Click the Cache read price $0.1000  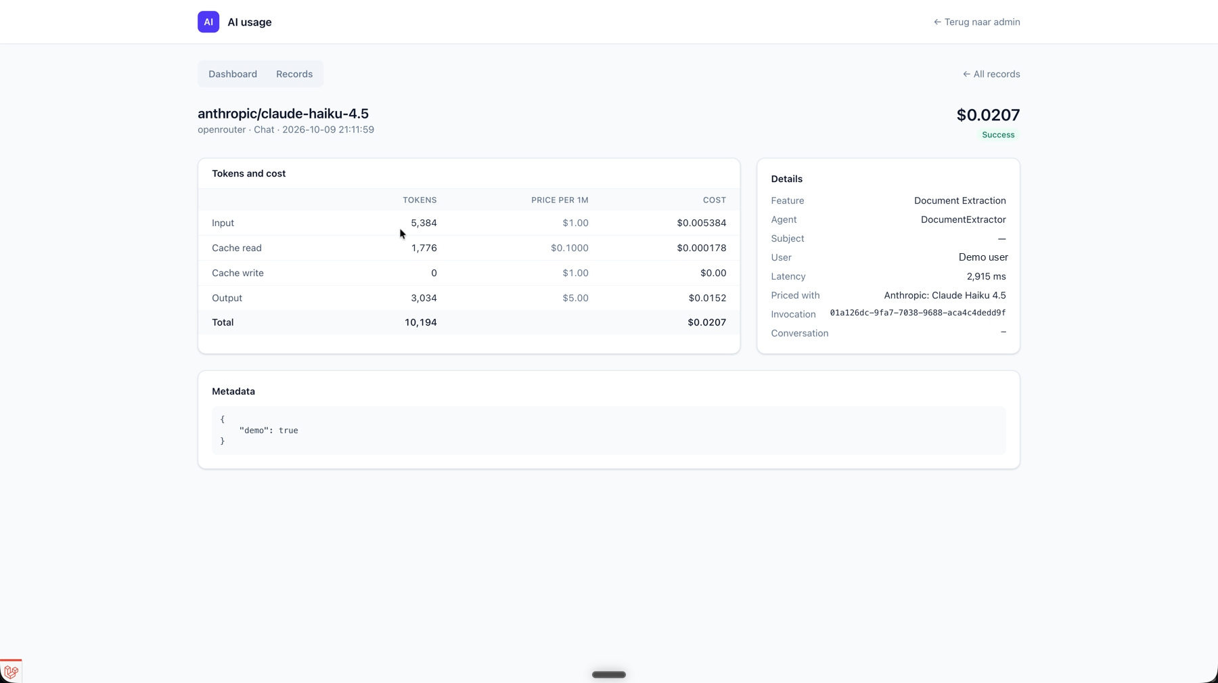[569, 248]
